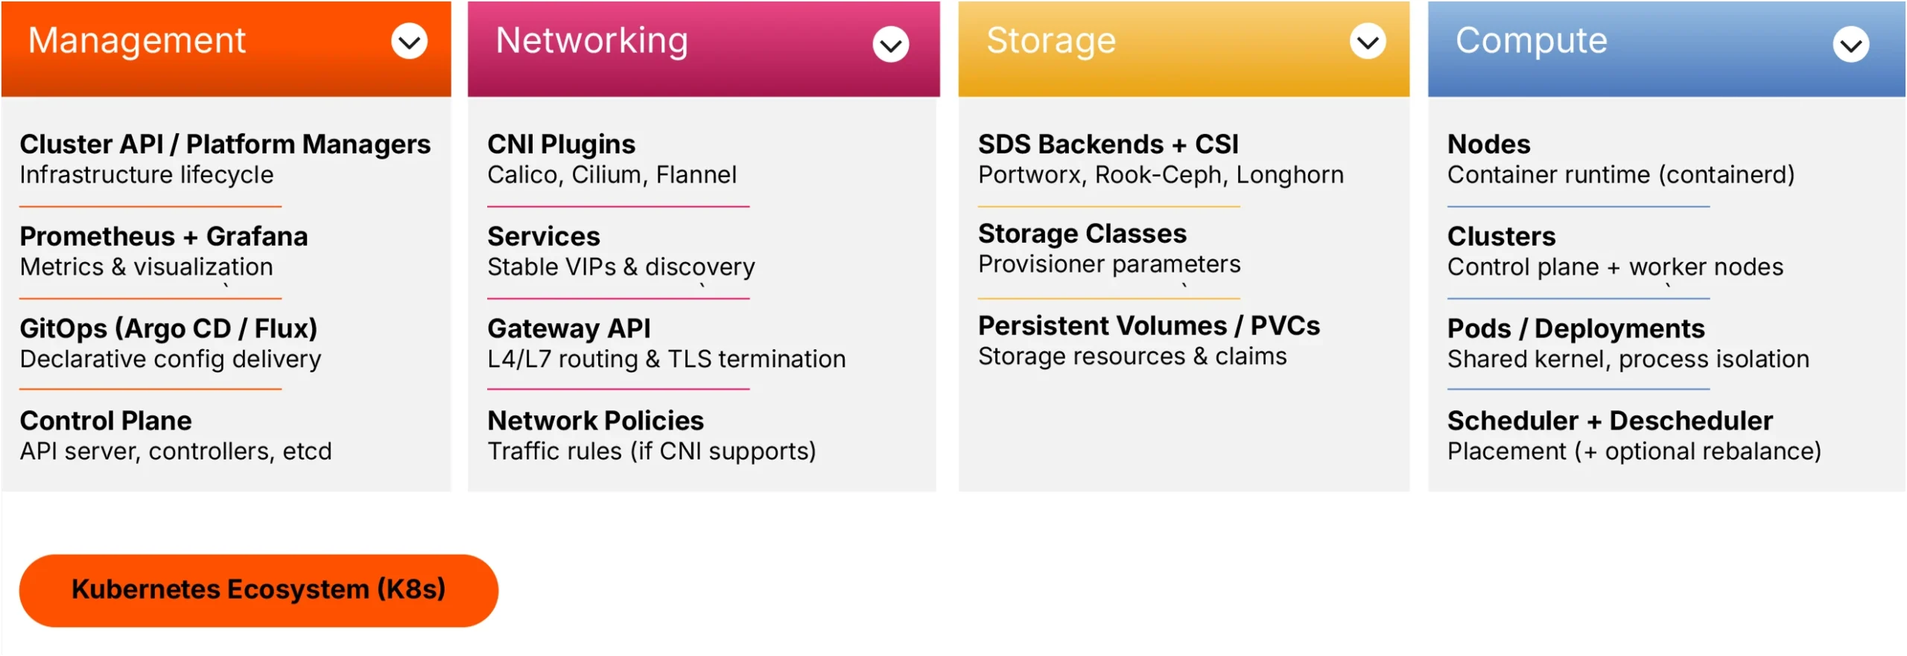This screenshot has height=656, width=1907.
Task: Collapse the Compute column chevron
Action: pos(1850,45)
